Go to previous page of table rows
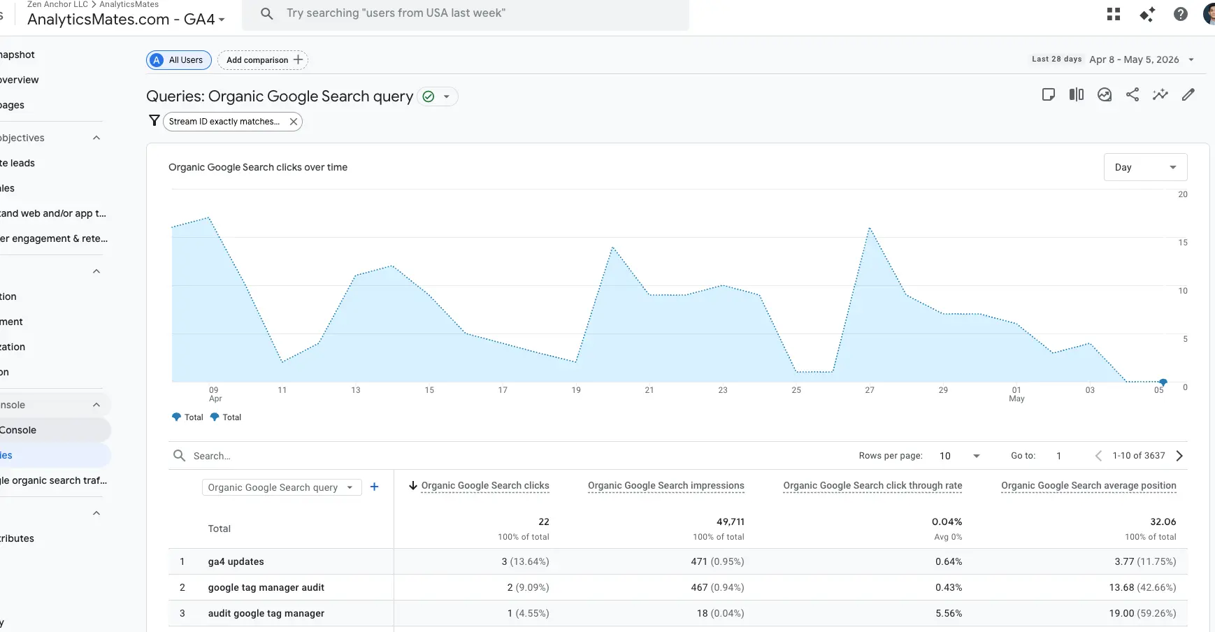Viewport: 1215px width, 632px height. tap(1098, 456)
